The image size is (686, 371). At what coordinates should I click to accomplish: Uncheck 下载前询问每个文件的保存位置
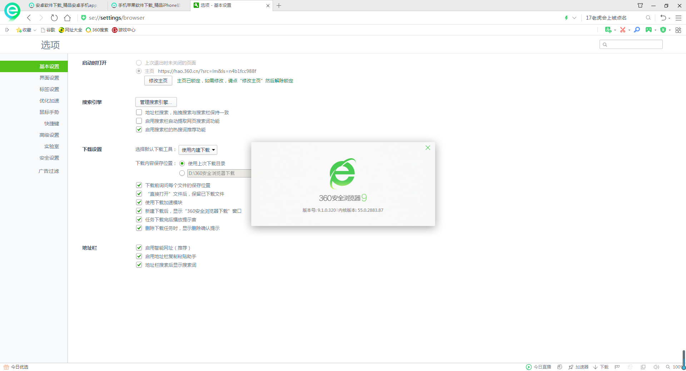139,185
